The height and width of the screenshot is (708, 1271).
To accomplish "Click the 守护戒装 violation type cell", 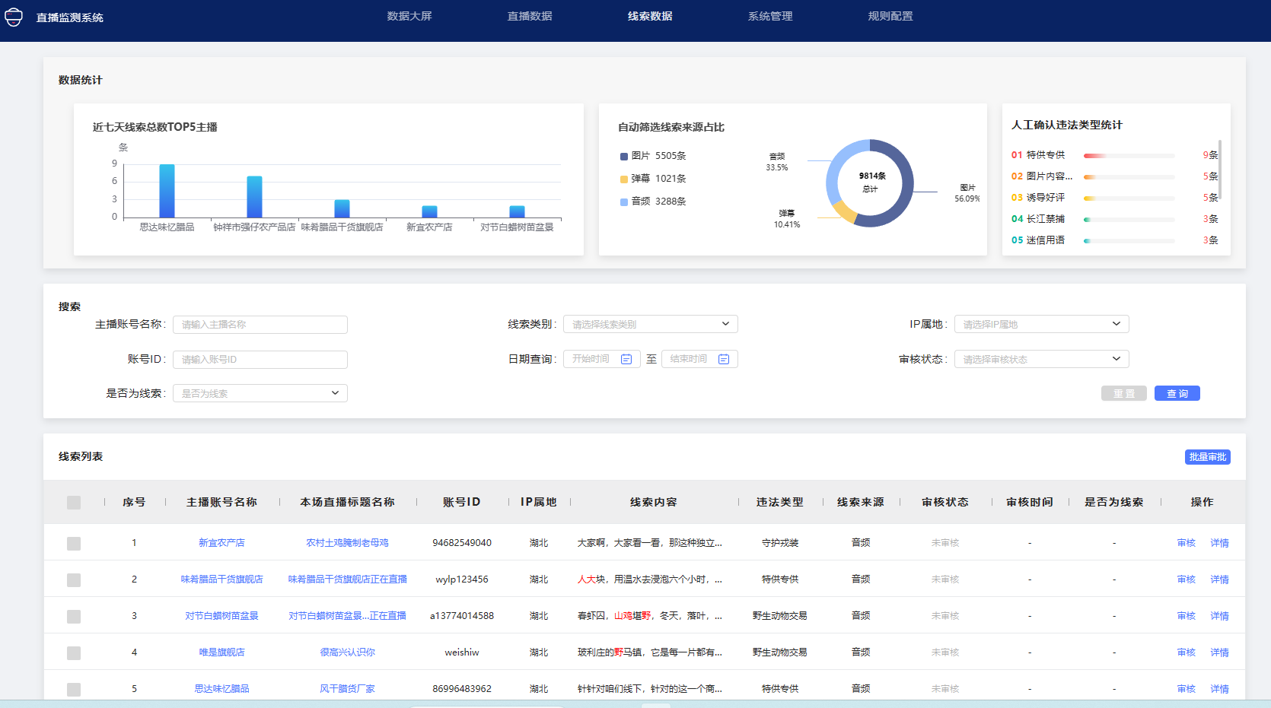I will pyautogui.click(x=780, y=543).
